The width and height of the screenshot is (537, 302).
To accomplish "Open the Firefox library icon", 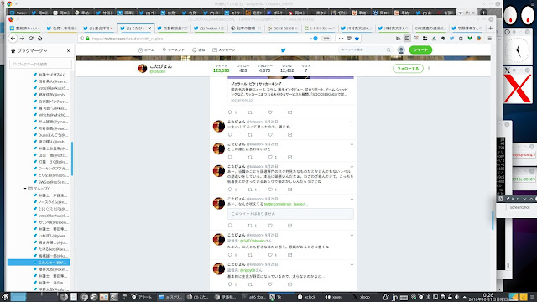I will coord(398,39).
